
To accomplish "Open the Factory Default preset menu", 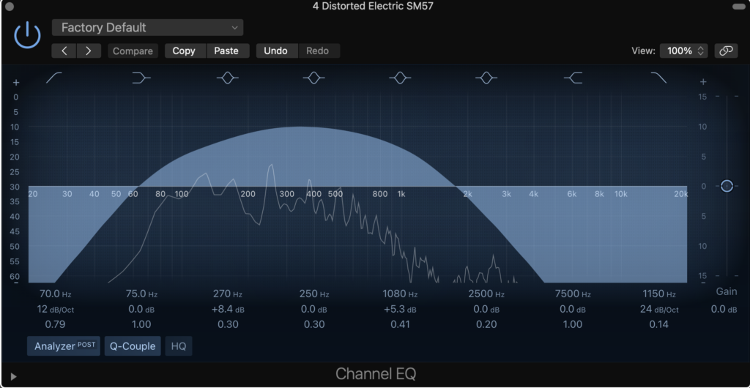I will 147,28.
